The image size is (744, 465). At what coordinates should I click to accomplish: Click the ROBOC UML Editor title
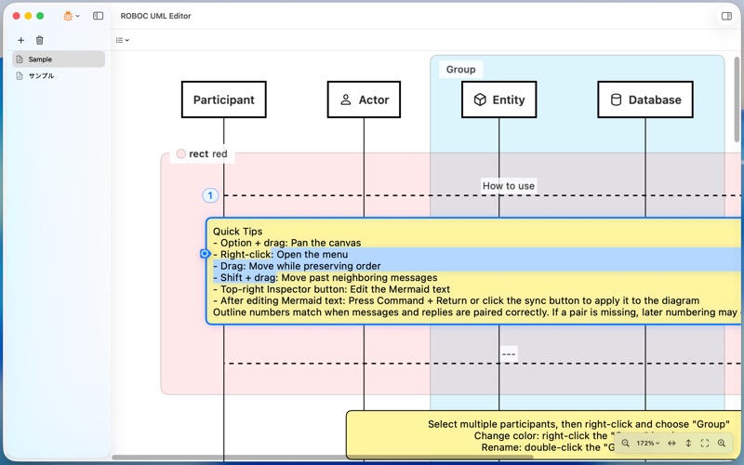[x=155, y=16]
